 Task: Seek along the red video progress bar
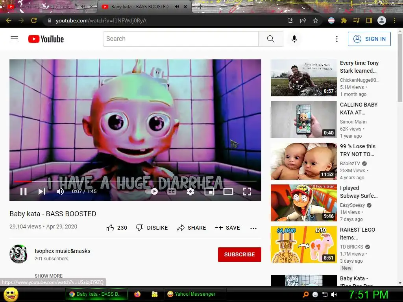click(x=135, y=181)
